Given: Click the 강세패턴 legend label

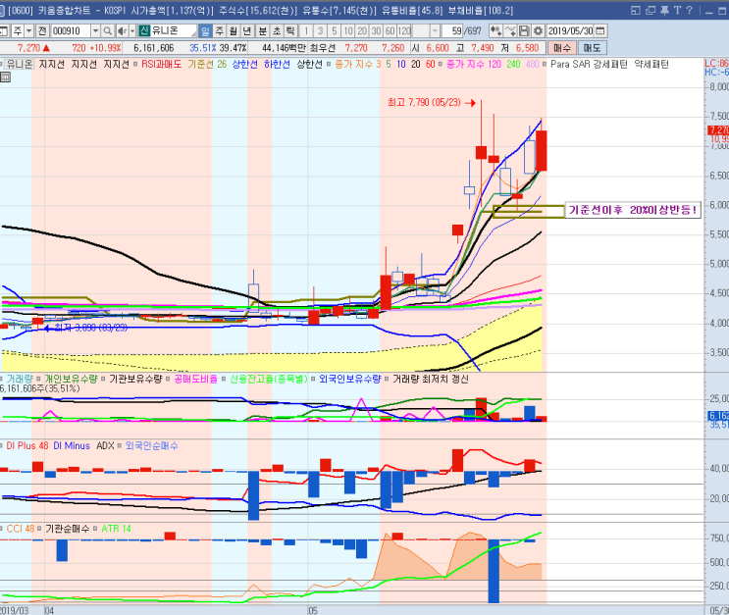Looking at the screenshot, I should click(x=610, y=64).
